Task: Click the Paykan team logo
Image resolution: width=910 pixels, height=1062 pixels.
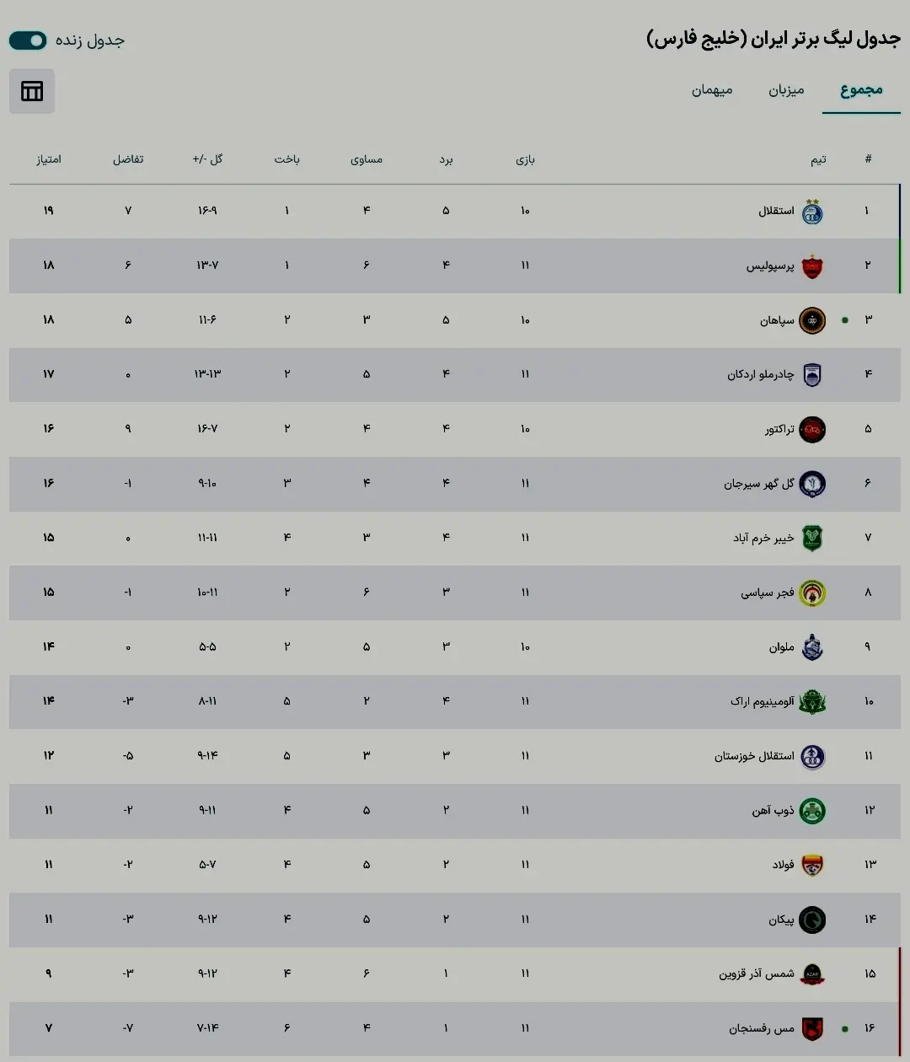Action: tap(811, 920)
